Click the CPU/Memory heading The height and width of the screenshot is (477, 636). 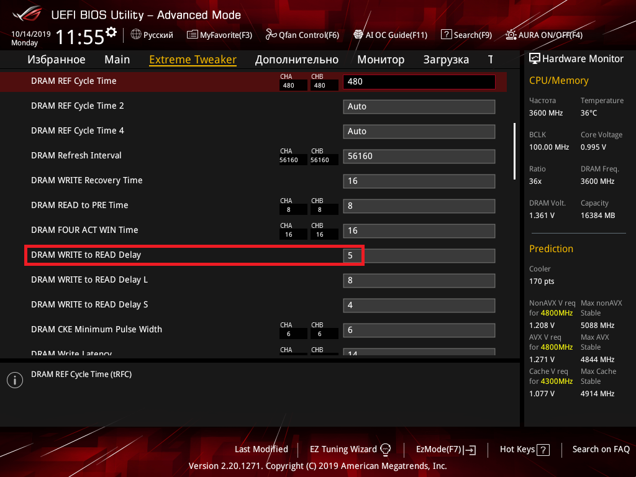[558, 80]
